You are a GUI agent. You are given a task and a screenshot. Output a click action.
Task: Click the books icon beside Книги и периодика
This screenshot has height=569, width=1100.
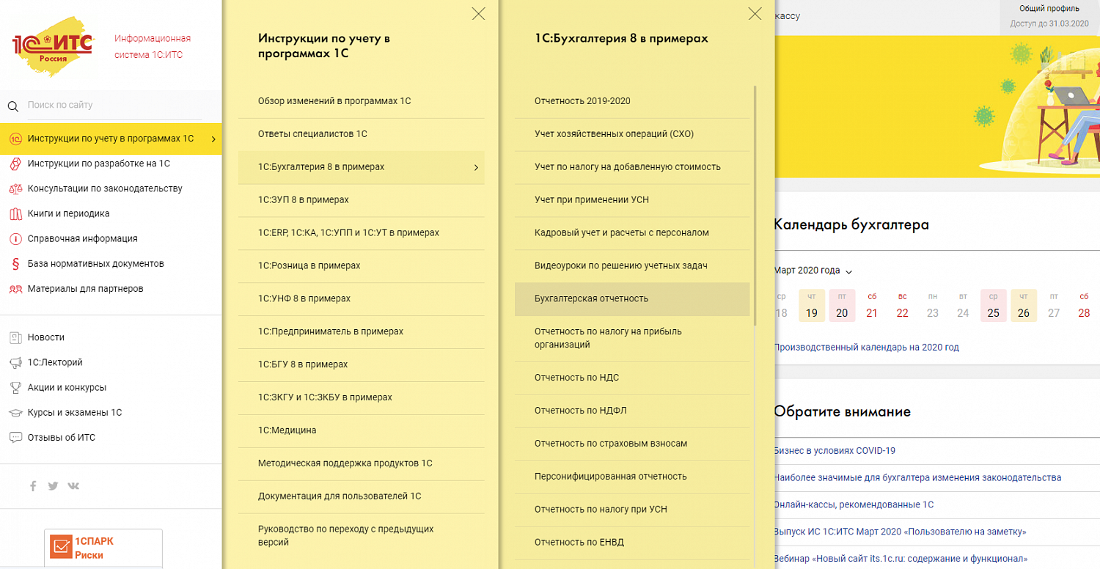click(15, 213)
